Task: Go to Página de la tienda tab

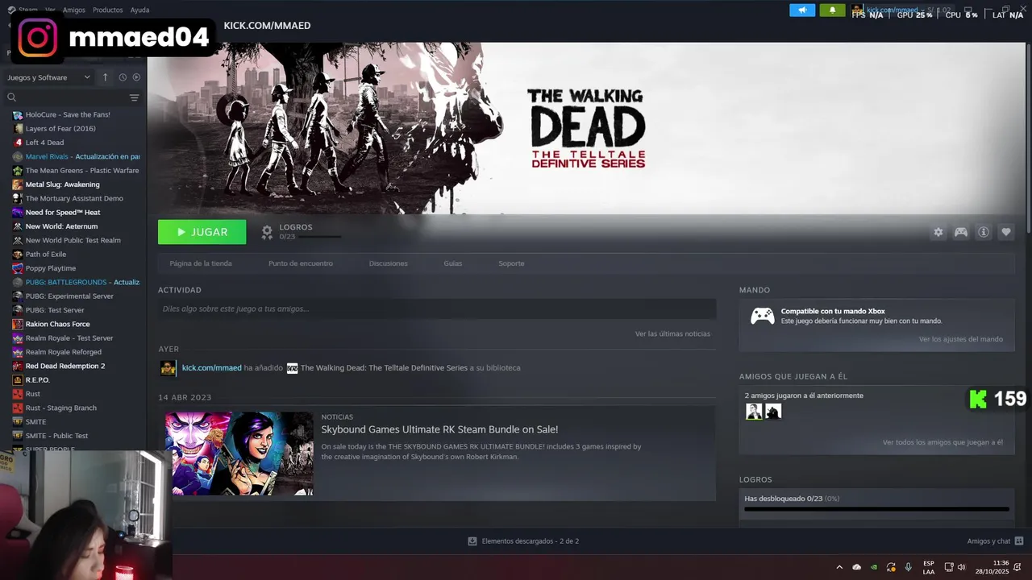Action: pyautogui.click(x=201, y=263)
